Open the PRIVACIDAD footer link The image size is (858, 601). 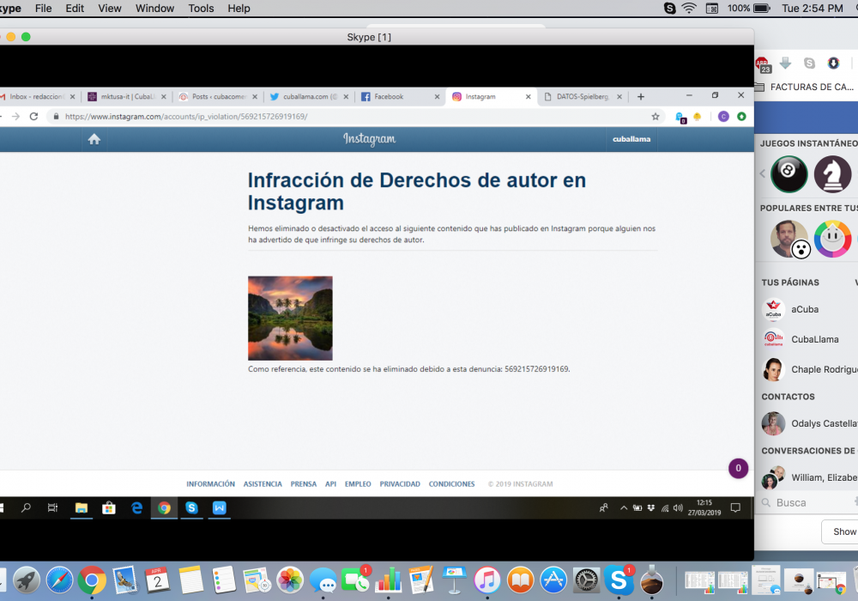(x=400, y=484)
